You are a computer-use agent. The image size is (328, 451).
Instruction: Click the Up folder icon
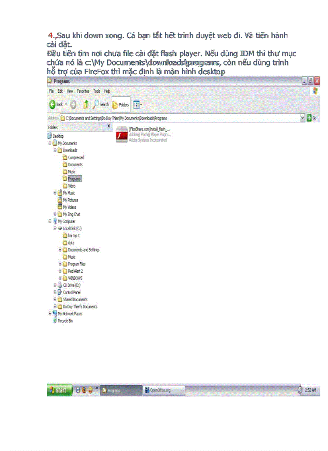(86, 104)
